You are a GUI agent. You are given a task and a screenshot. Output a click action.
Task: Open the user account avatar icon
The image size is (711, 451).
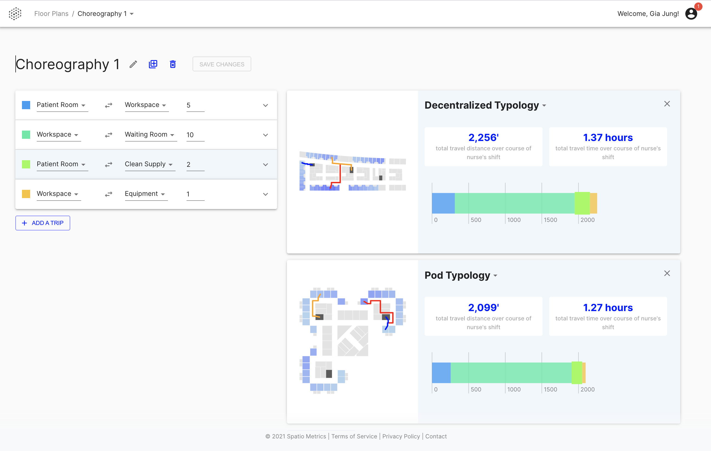coord(691,14)
